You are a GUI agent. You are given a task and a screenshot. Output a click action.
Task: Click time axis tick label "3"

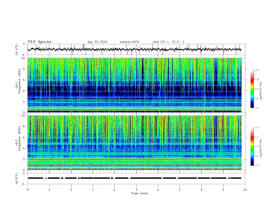click(93, 190)
